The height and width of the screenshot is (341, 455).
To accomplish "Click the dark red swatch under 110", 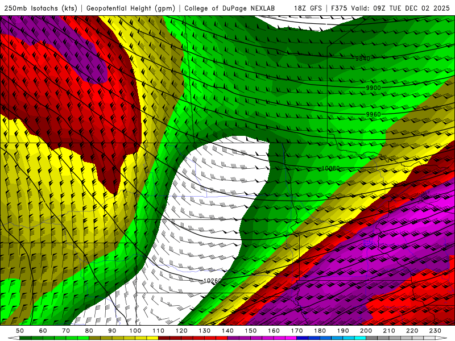I will click(164, 338).
